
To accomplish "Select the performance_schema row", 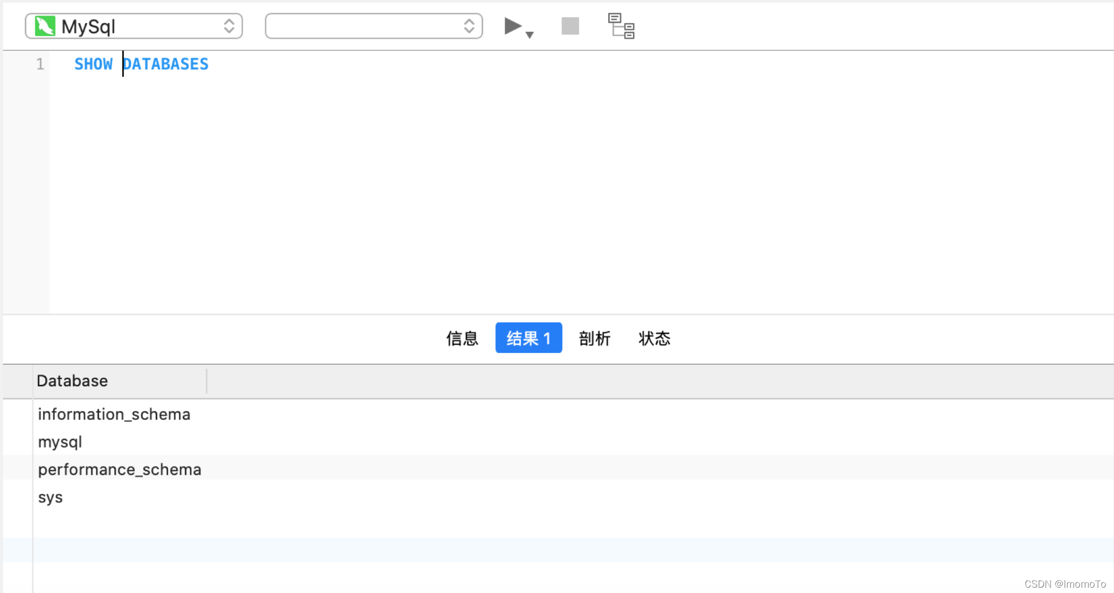I will coord(119,469).
